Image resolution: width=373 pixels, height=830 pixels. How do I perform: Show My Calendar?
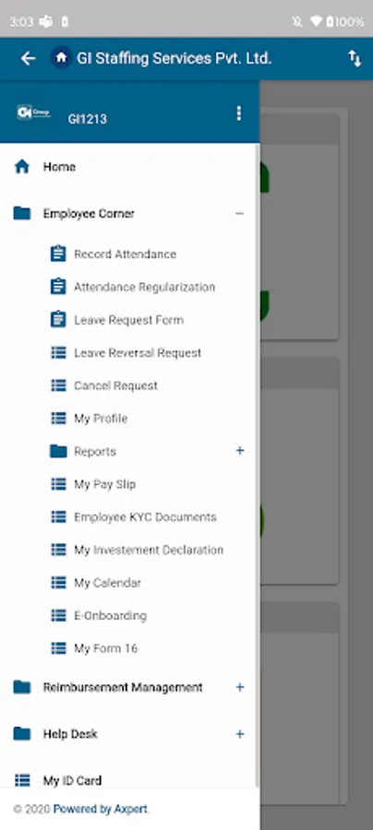[107, 582]
